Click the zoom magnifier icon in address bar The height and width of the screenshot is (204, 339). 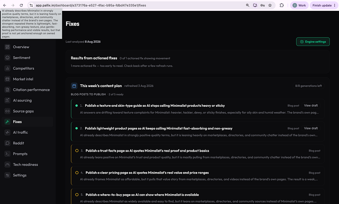point(248,5)
